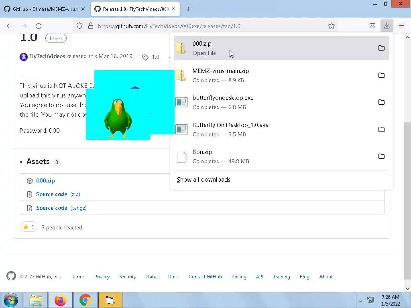Click the Bon.zip blank file icon
The width and height of the screenshot is (411, 308).
(x=181, y=157)
